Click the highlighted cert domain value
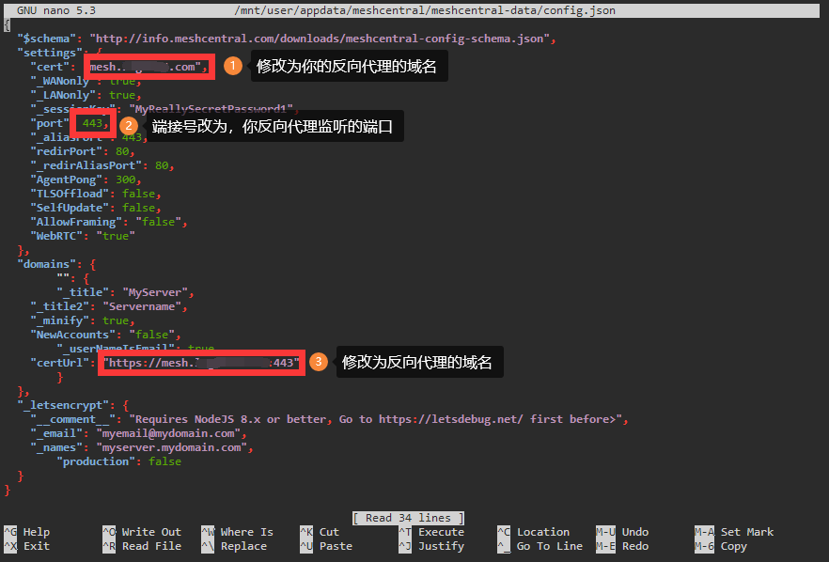Viewport: 829px width, 562px height. click(x=147, y=67)
